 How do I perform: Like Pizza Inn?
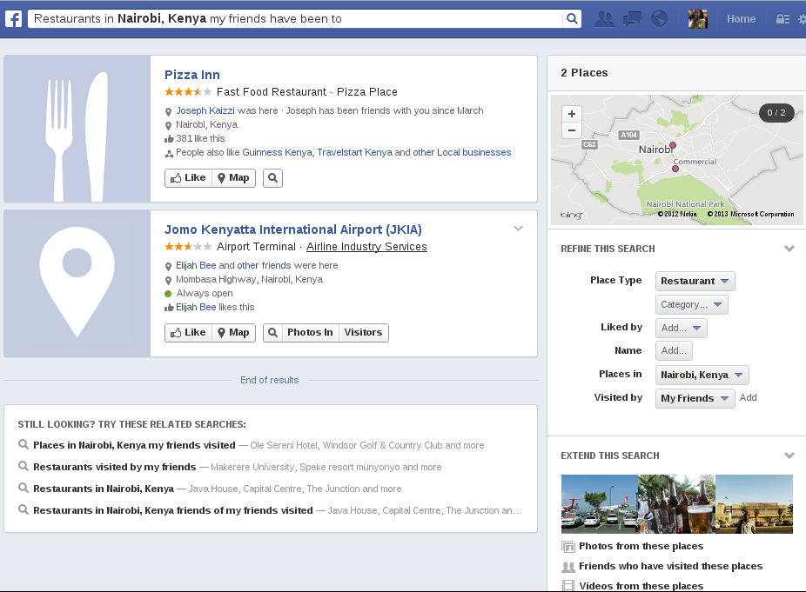tap(188, 177)
